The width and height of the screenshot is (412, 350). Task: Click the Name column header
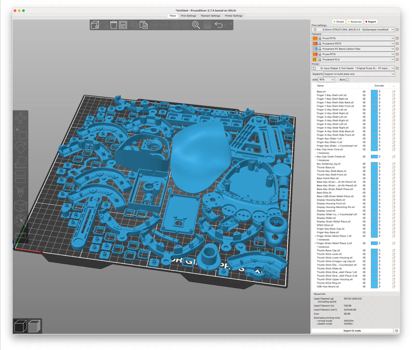pyautogui.click(x=320, y=86)
